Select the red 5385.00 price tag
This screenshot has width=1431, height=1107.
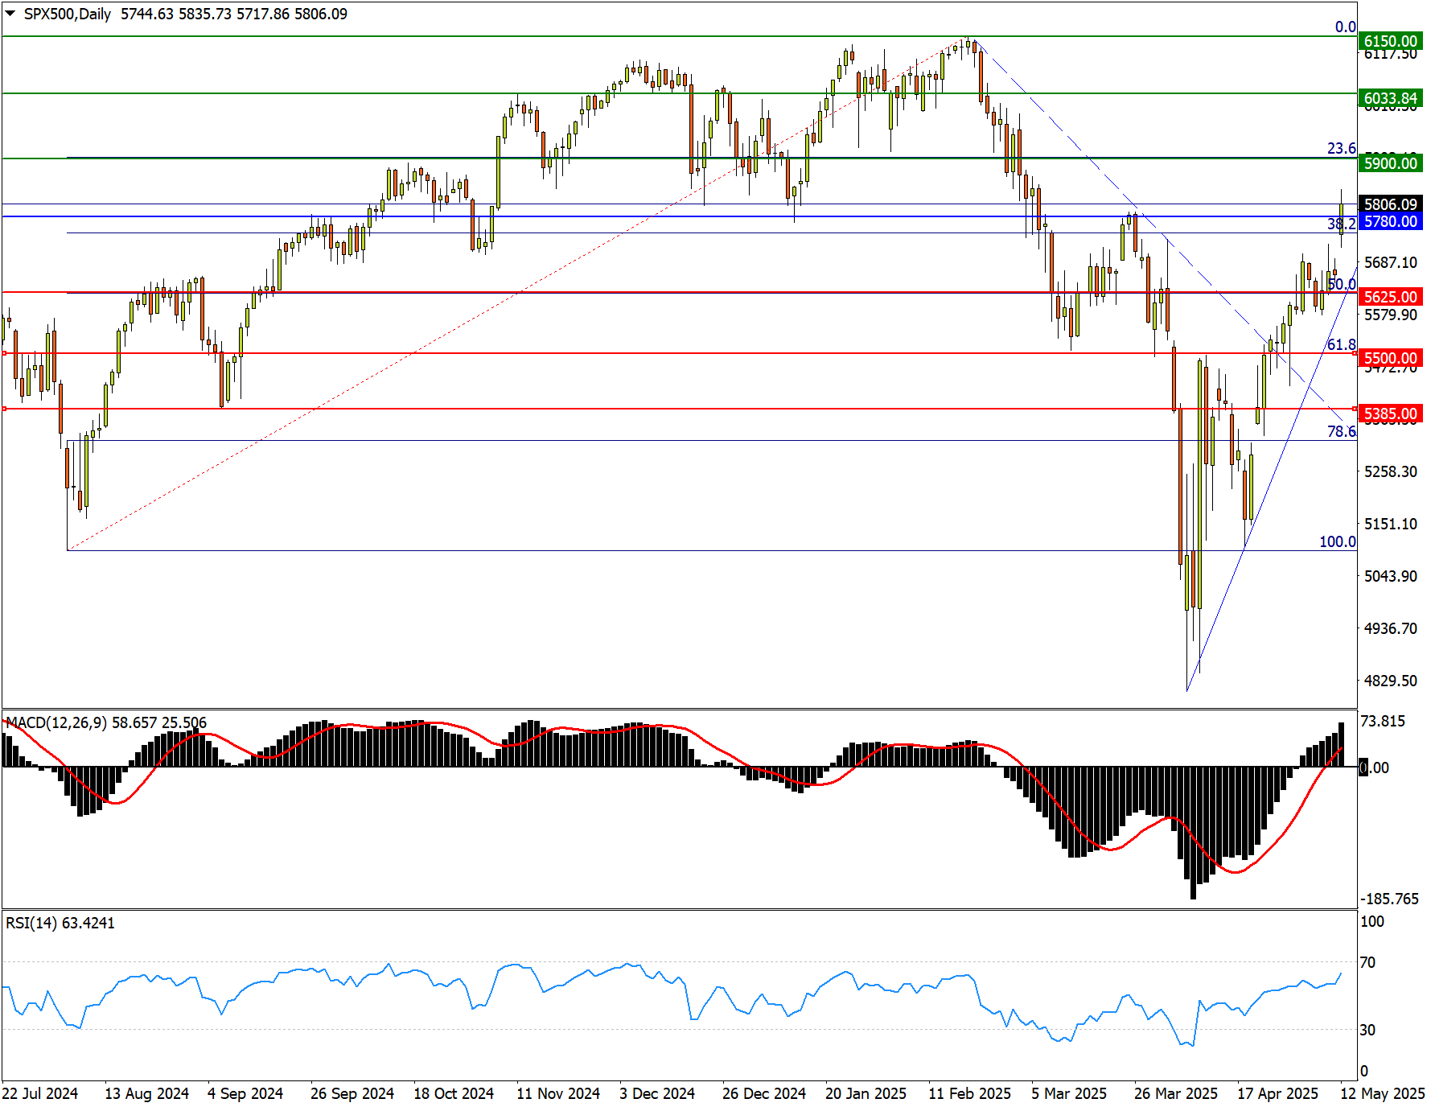point(1390,414)
